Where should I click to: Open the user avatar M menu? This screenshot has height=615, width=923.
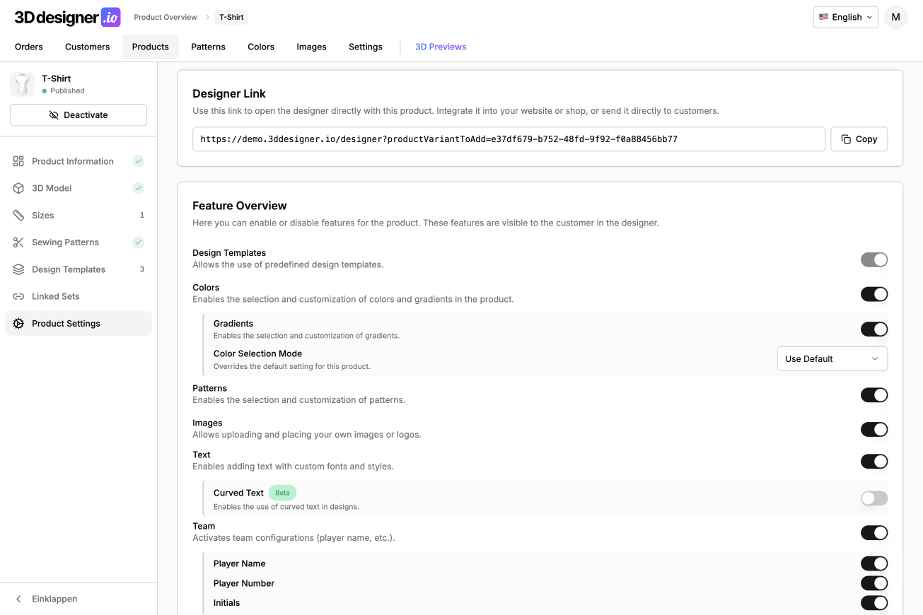tap(895, 17)
